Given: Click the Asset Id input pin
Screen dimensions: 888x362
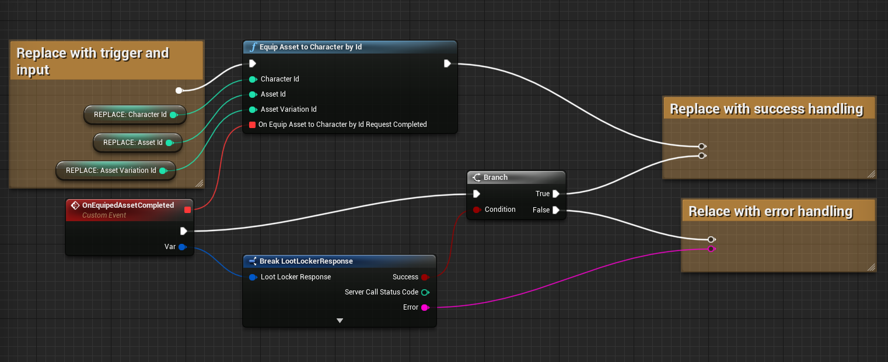Looking at the screenshot, I should (x=253, y=94).
